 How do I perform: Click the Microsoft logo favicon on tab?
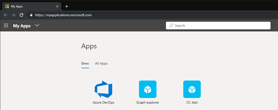click(x=7, y=6)
